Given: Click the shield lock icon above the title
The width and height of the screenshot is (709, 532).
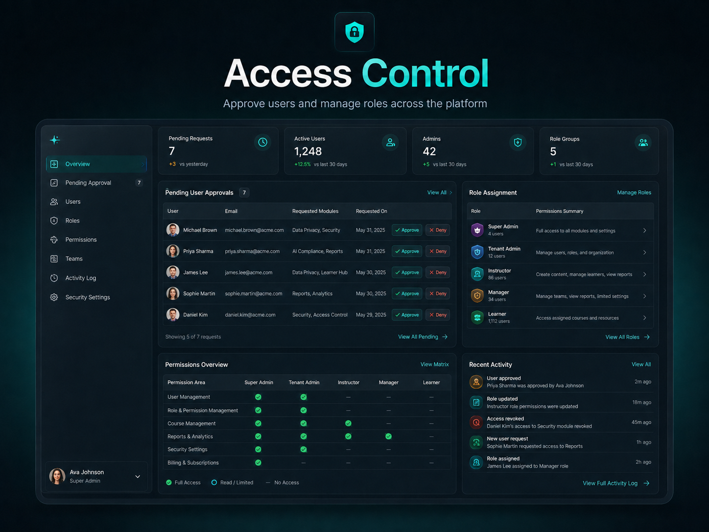Looking at the screenshot, I should click(x=354, y=32).
